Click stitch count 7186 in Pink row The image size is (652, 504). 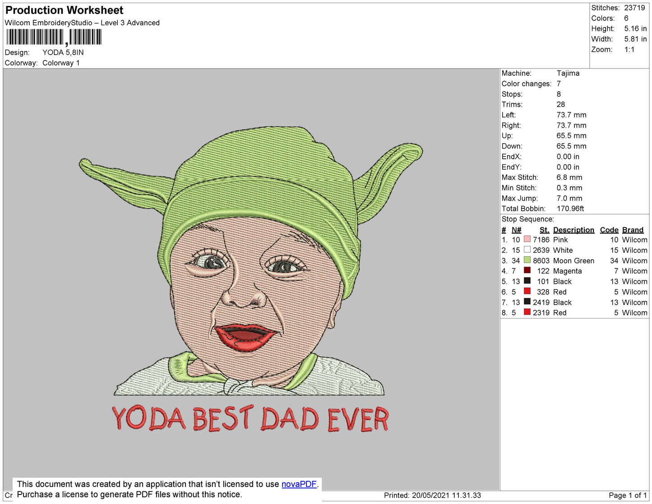pos(541,240)
